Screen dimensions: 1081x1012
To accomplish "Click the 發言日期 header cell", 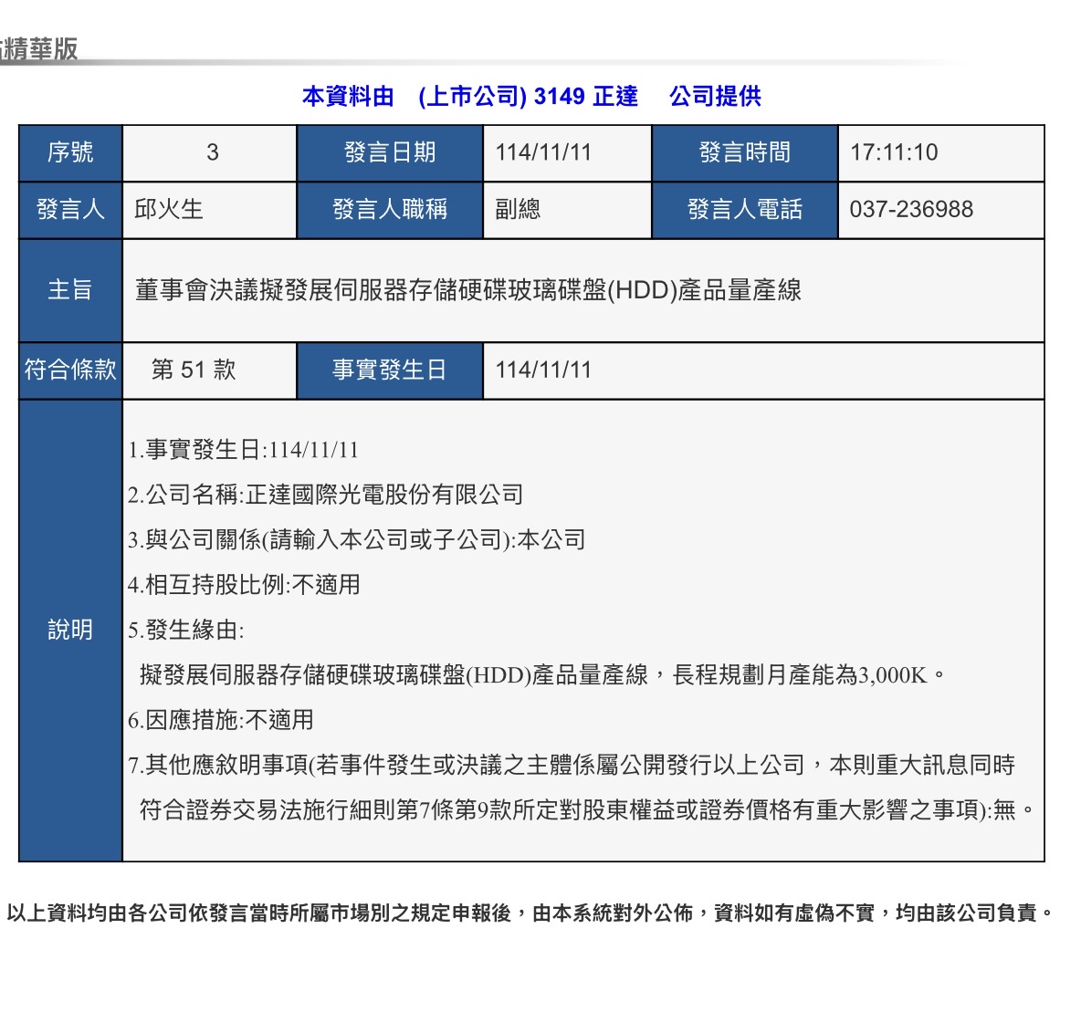I will coord(390,153).
